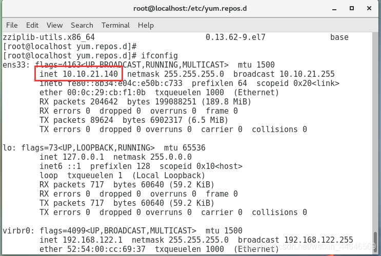The height and width of the screenshot is (256, 381).
Task: Click the virbr0 address 192.168.122.1
Action: click(92, 240)
